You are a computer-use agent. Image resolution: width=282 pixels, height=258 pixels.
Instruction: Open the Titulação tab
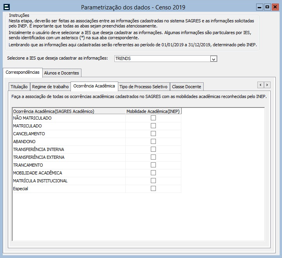19,87
